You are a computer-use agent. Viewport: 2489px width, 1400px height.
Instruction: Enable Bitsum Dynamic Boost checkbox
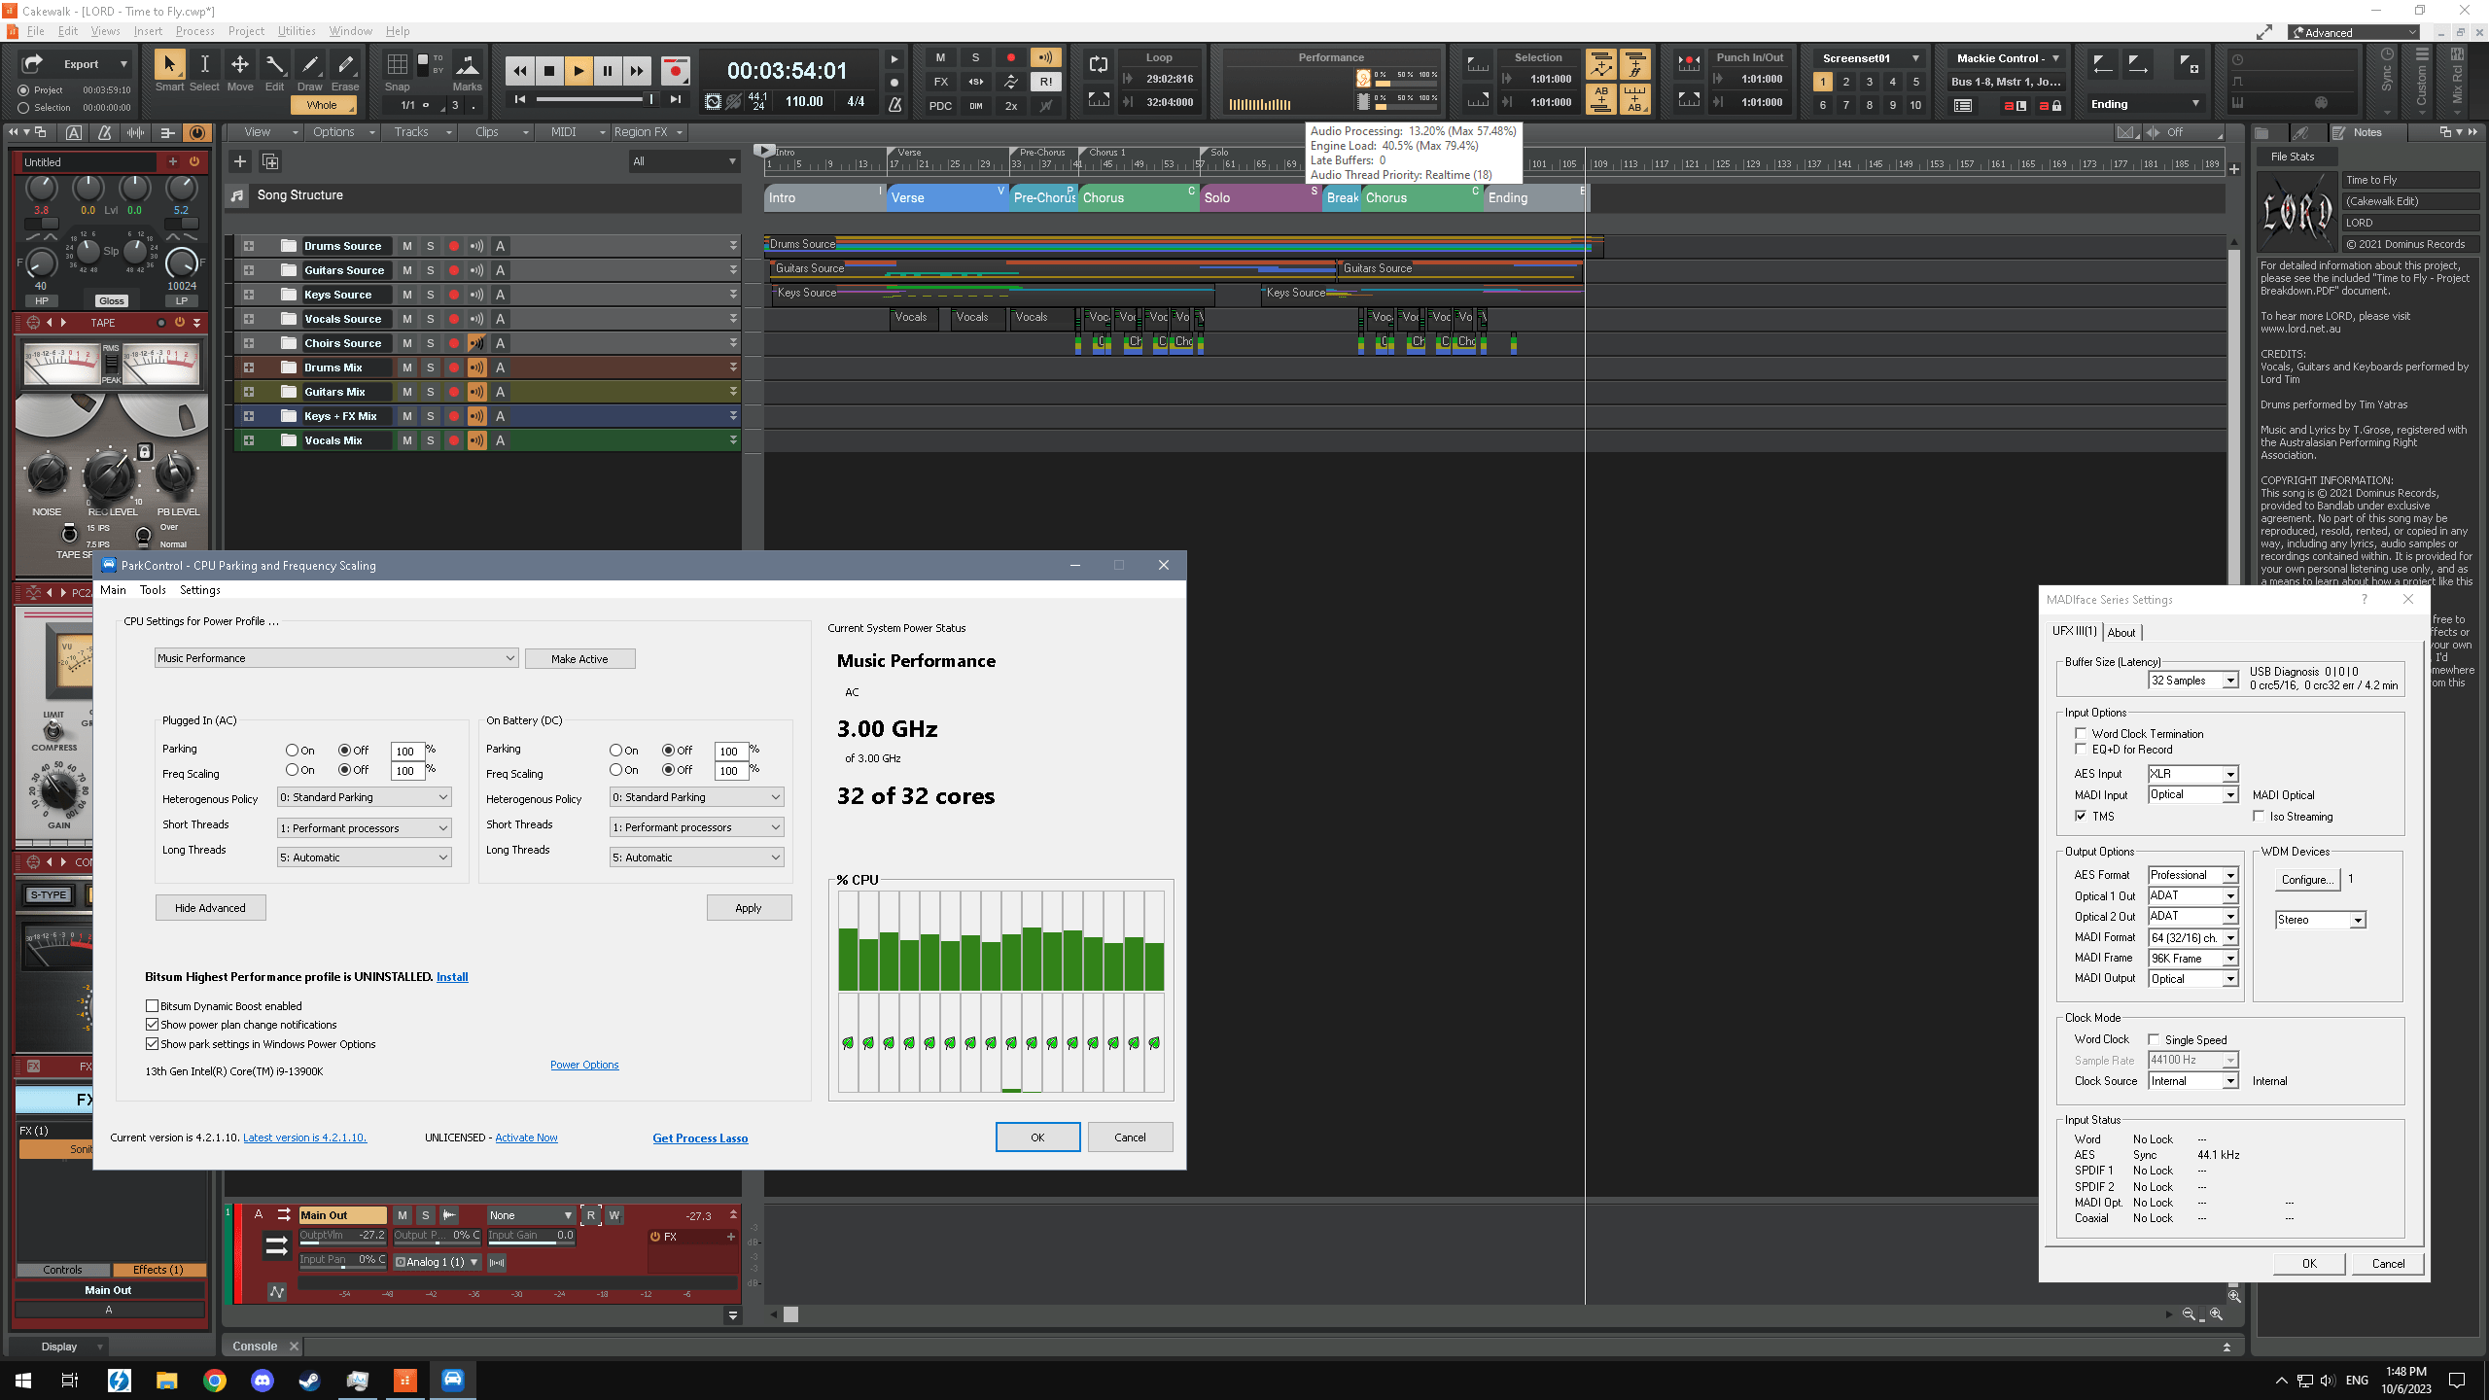[x=153, y=1006]
